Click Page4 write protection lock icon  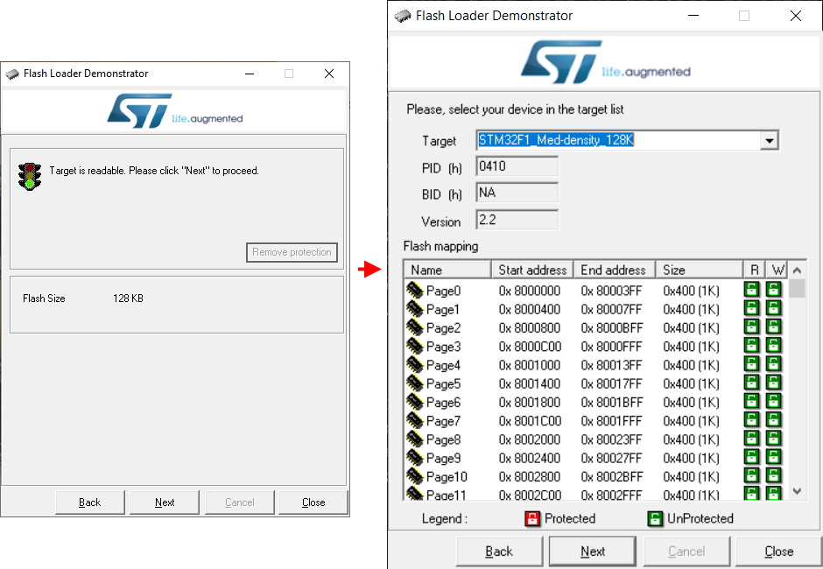pyautogui.click(x=773, y=364)
